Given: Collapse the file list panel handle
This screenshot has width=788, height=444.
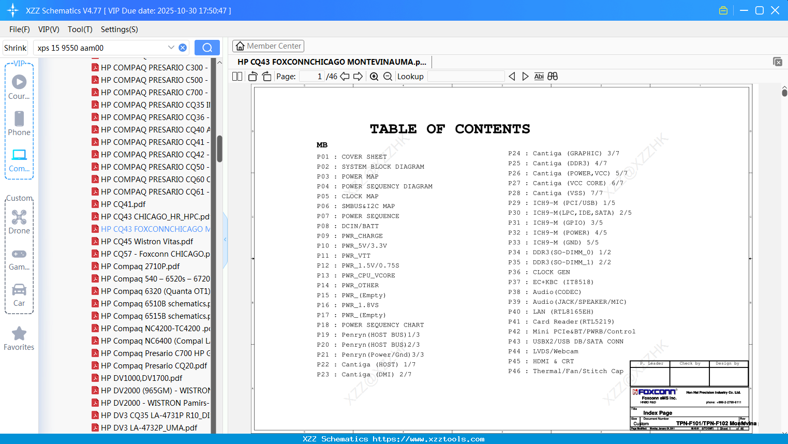Looking at the screenshot, I should (x=225, y=240).
